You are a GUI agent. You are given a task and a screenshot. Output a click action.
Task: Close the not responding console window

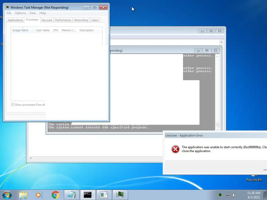point(215,51)
